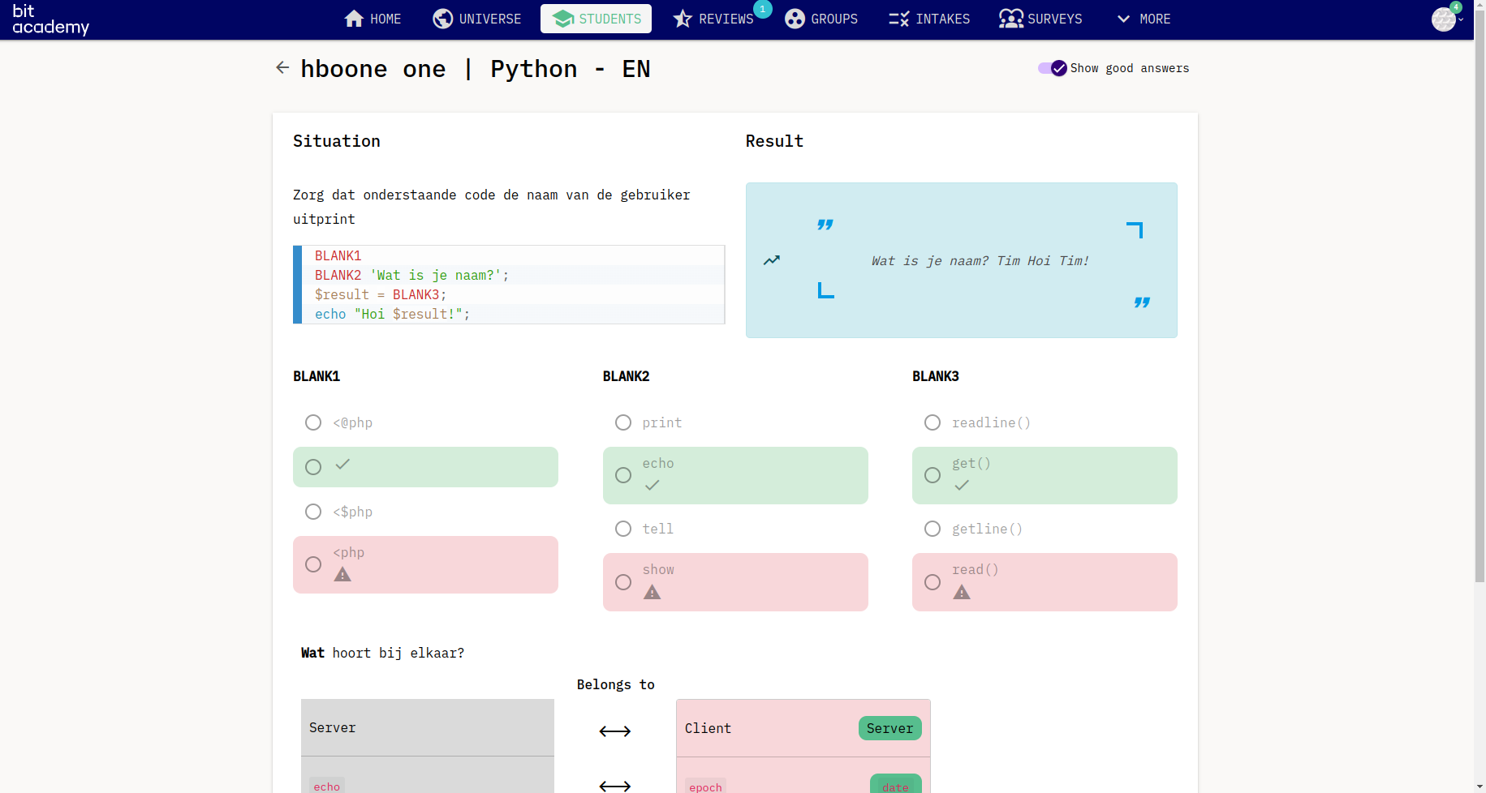1486x793 pixels.
Task: Go back using the left arrow icon
Action: tap(282, 68)
